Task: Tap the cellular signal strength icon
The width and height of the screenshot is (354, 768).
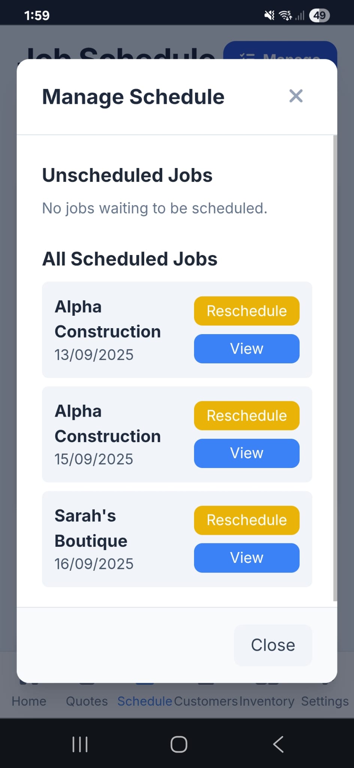Action: click(x=300, y=15)
